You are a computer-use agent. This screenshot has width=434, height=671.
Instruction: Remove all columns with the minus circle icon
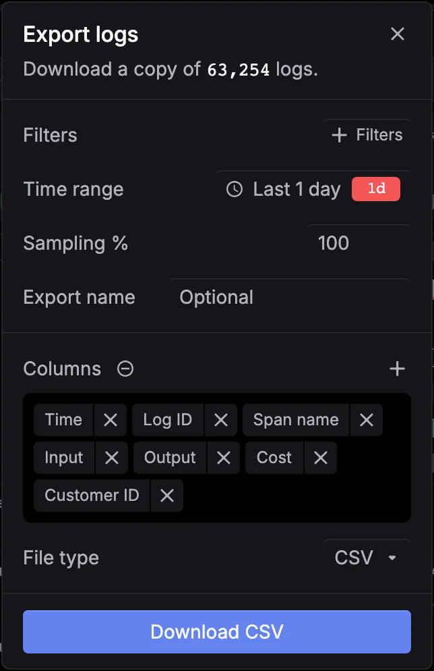(x=125, y=369)
